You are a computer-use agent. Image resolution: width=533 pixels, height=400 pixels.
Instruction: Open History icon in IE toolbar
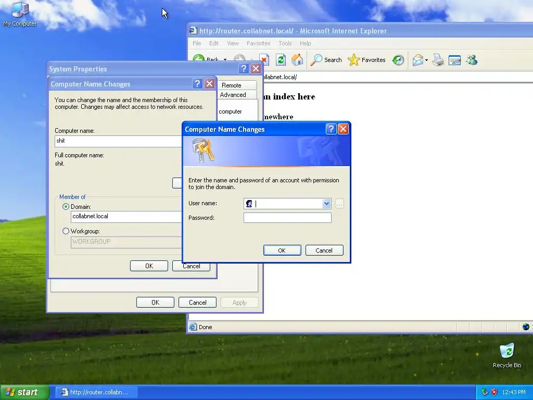(398, 60)
